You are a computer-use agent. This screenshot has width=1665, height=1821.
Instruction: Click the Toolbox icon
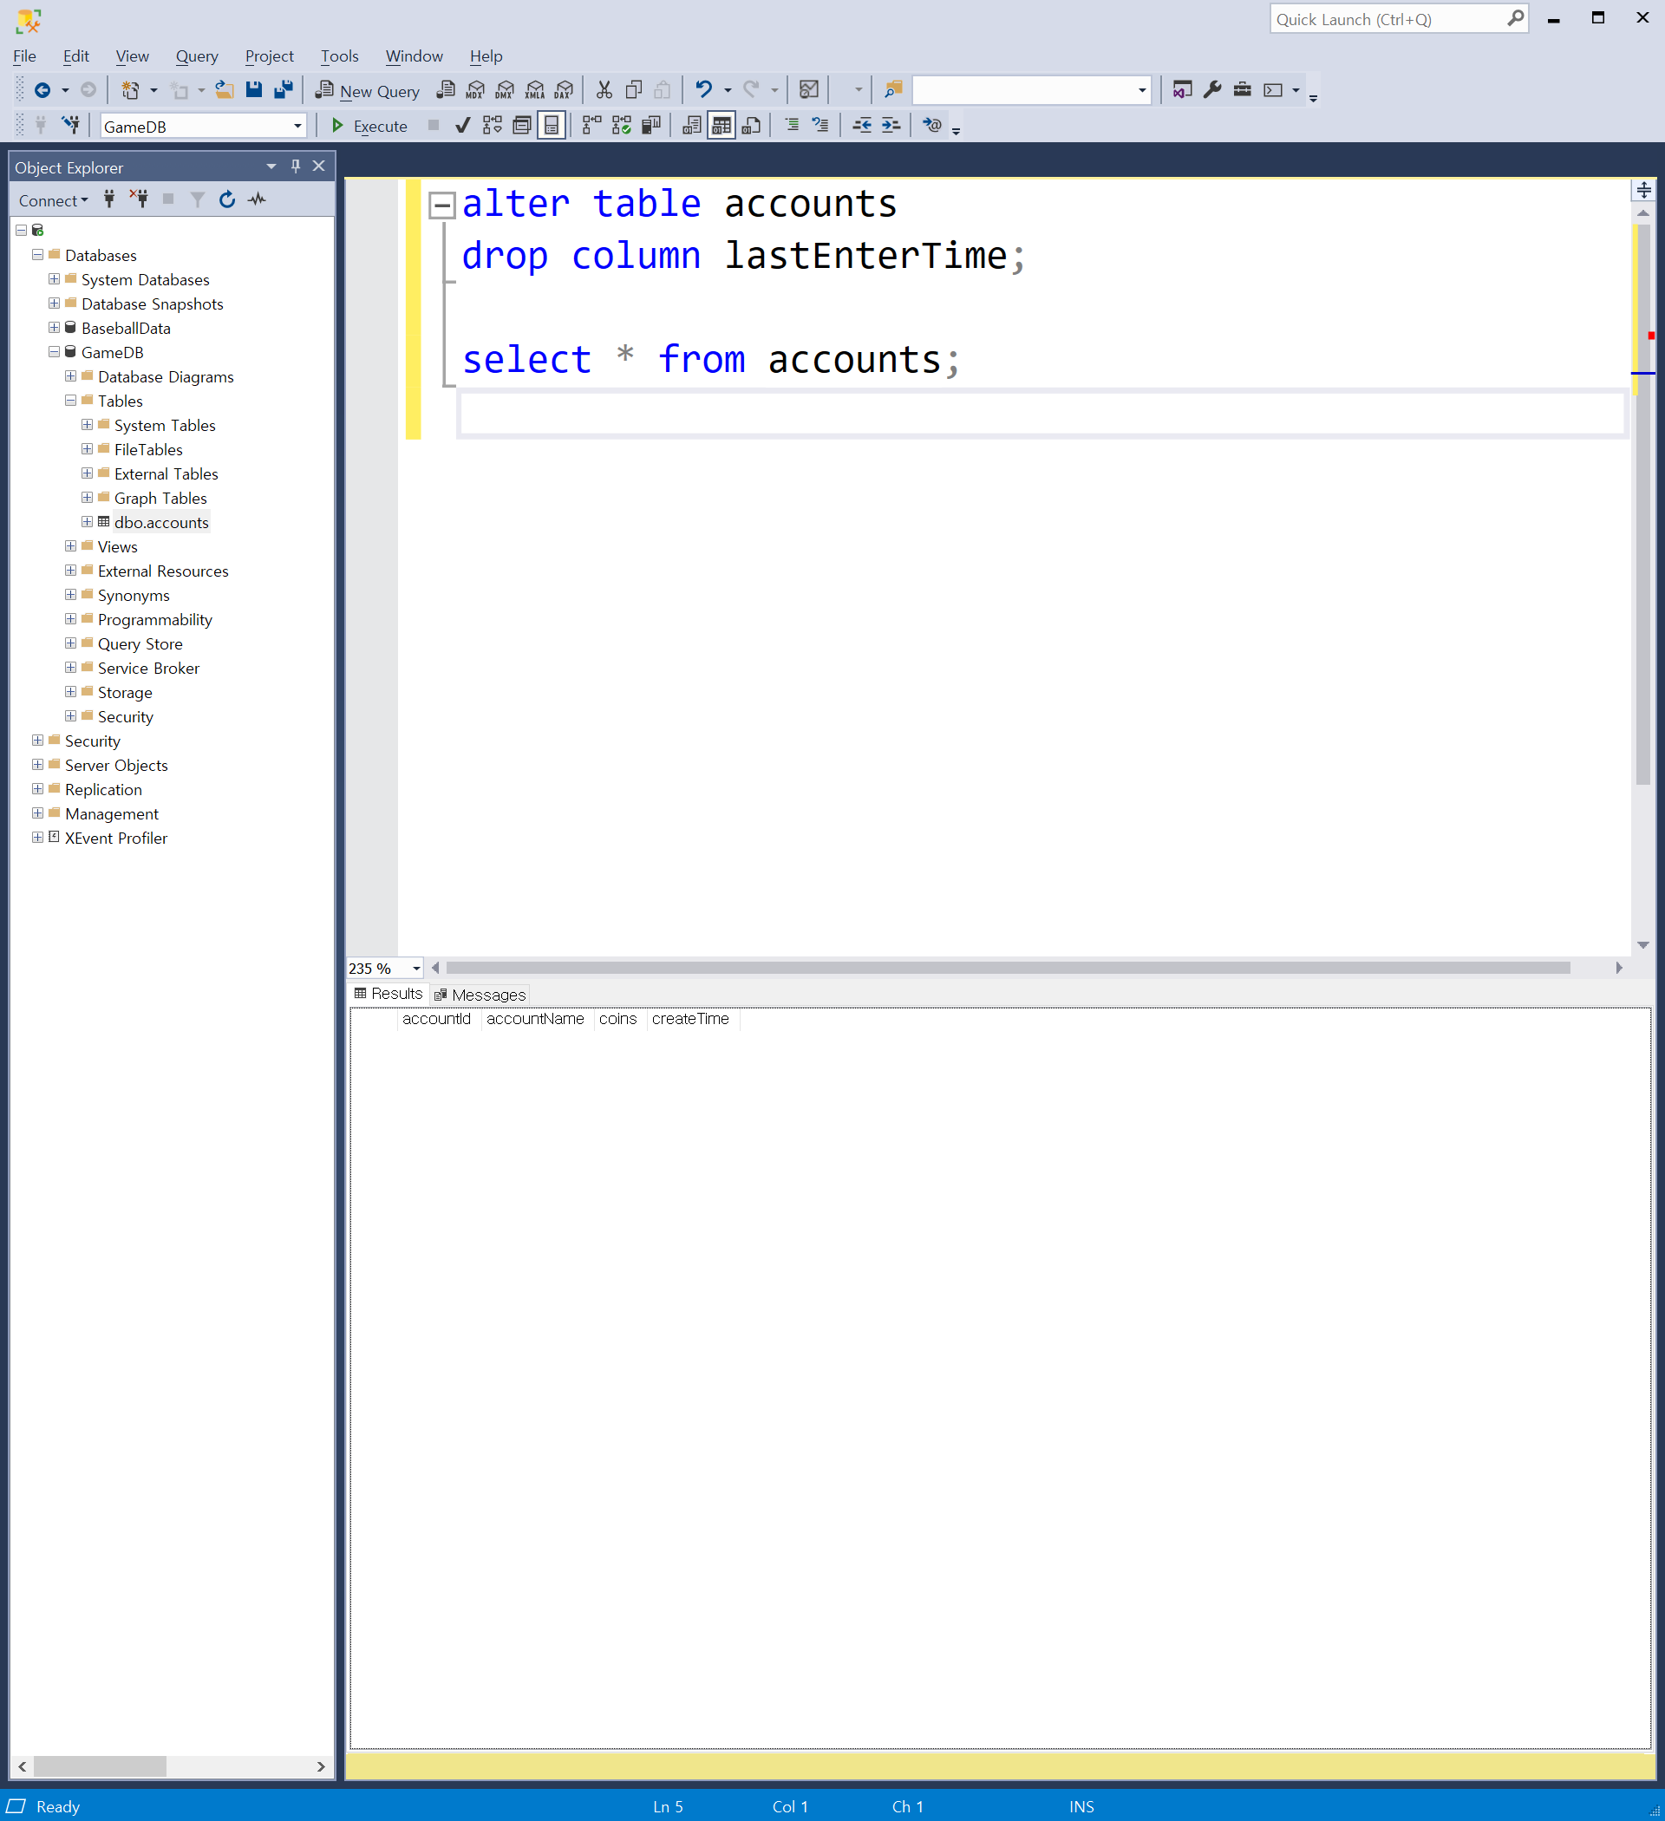point(1242,89)
